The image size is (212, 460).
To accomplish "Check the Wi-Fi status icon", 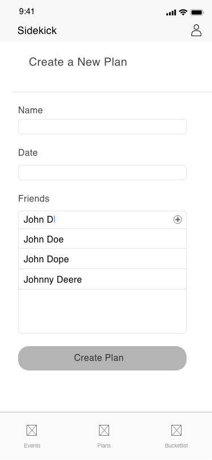I will point(183,12).
